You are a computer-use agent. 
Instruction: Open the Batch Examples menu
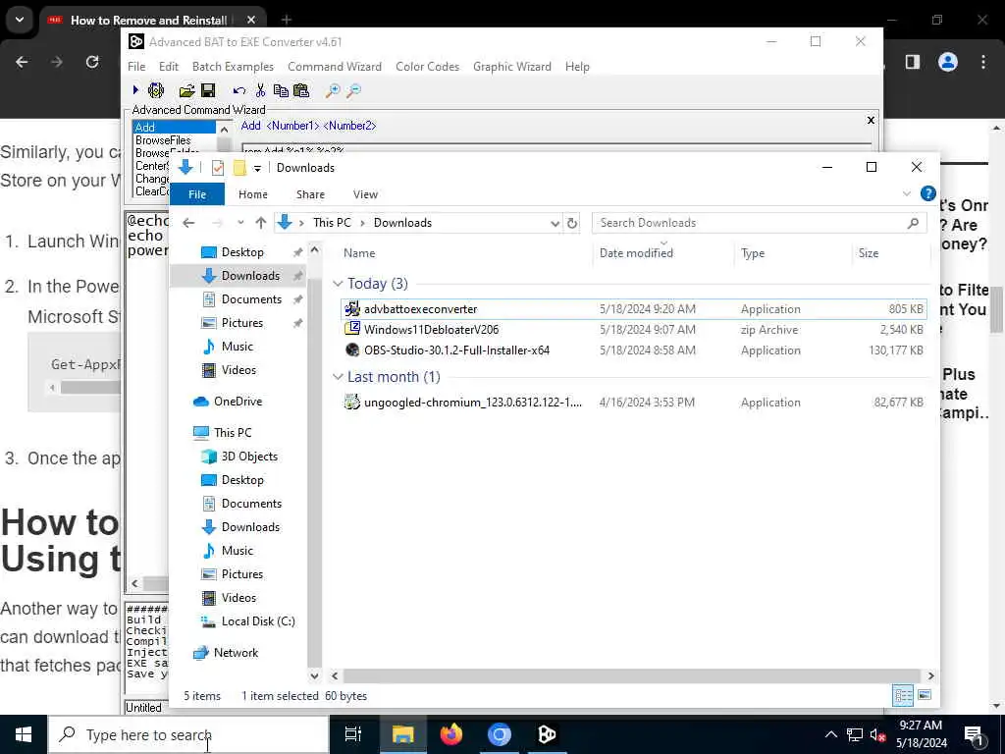click(x=233, y=67)
